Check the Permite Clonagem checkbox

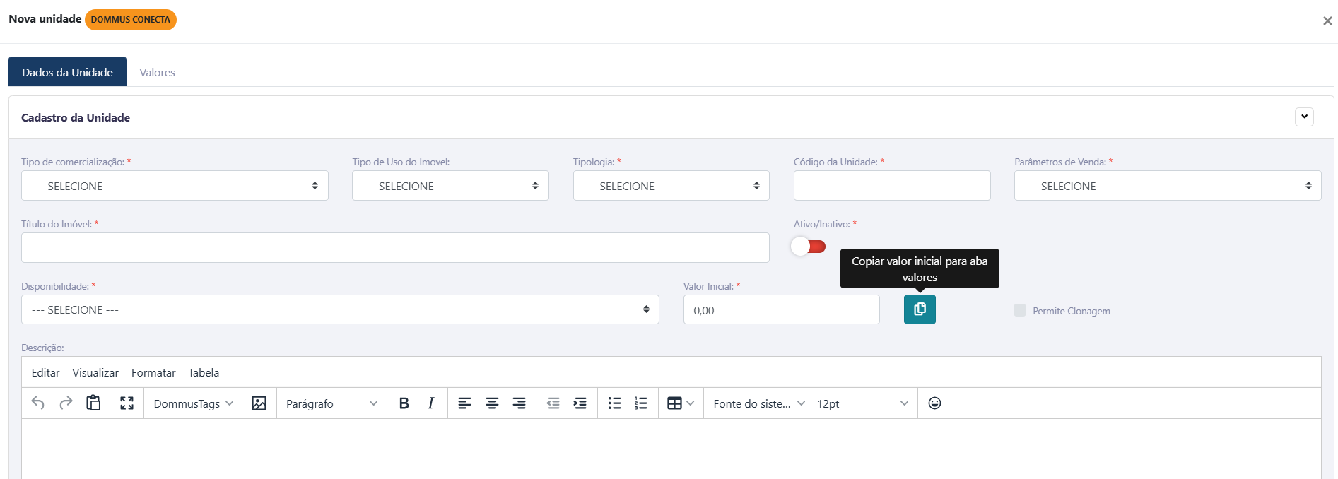(x=1020, y=310)
